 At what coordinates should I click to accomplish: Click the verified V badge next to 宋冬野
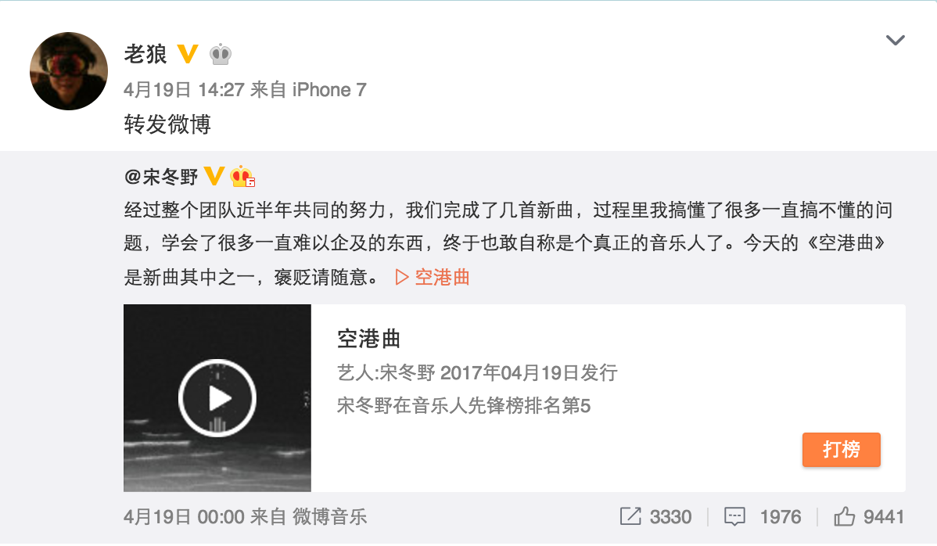(x=214, y=176)
